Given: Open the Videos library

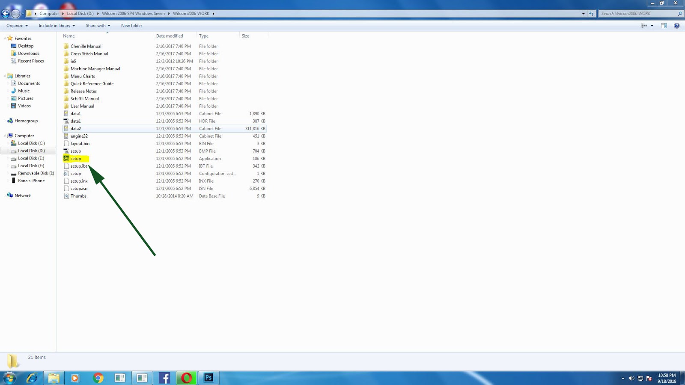Looking at the screenshot, I should point(24,106).
